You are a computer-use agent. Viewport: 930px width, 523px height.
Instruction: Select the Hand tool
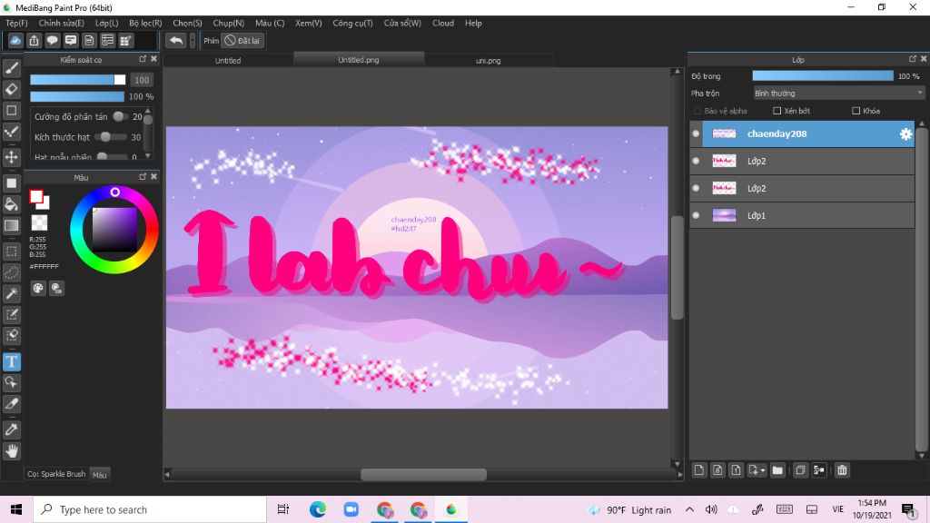11,451
